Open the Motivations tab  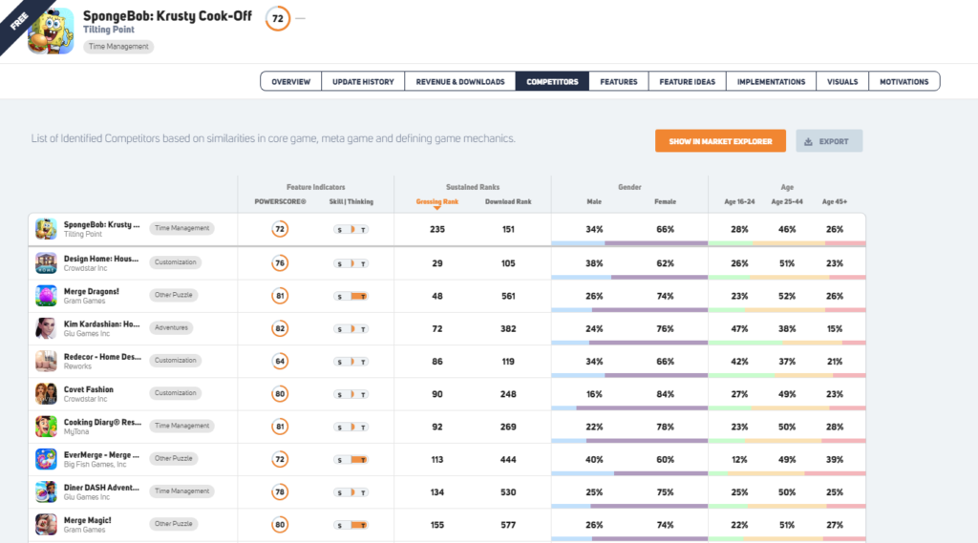904,82
